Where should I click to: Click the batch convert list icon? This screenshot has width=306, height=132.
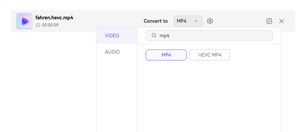(269, 21)
